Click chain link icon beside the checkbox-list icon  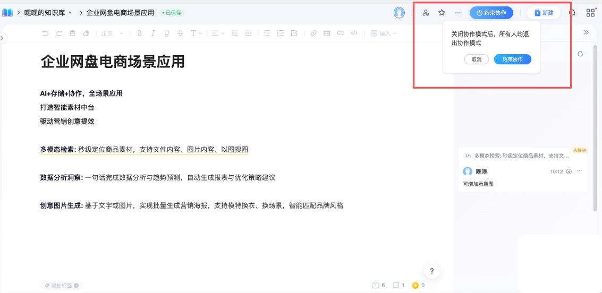tap(313, 33)
